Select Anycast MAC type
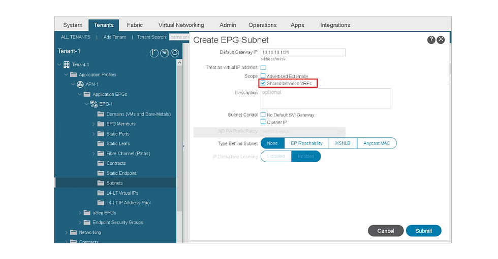498x259 pixels. [377, 143]
